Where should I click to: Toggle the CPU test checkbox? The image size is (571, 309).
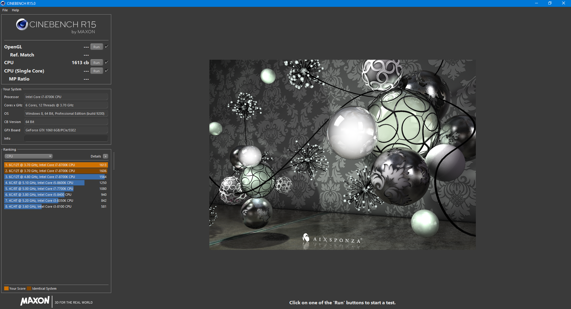106,62
